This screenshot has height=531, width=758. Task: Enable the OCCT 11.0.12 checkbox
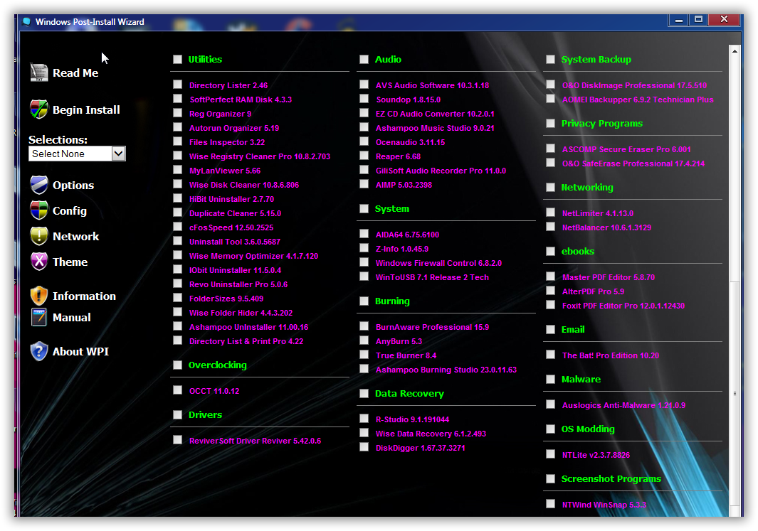pos(177,390)
